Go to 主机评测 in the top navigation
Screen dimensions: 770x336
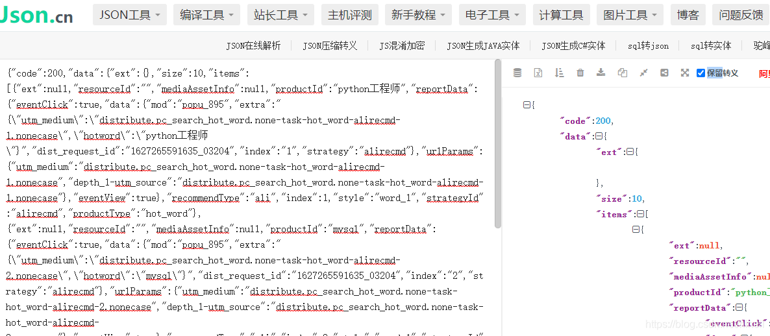[350, 15]
